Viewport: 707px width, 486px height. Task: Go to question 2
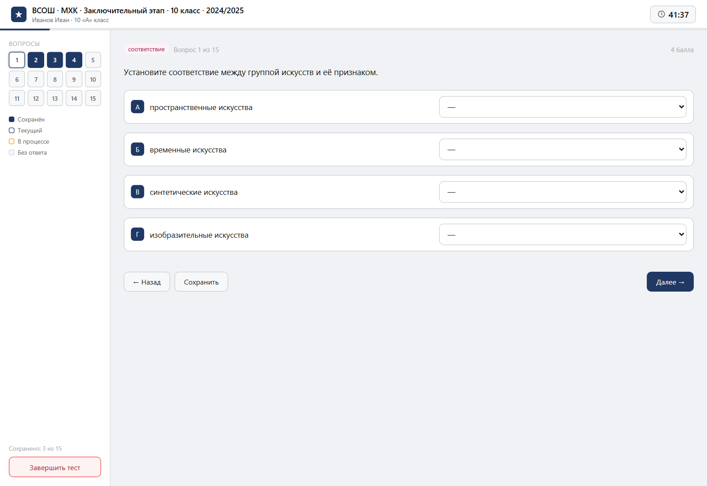point(36,60)
